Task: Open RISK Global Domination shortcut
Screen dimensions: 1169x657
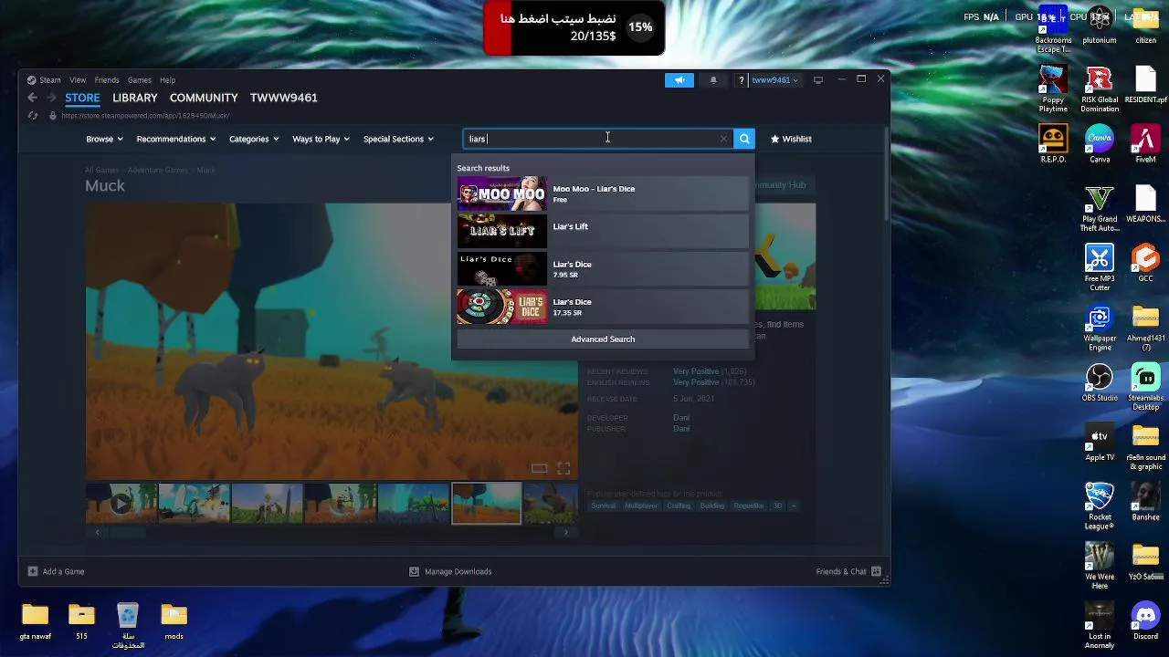Action: click(x=1100, y=89)
